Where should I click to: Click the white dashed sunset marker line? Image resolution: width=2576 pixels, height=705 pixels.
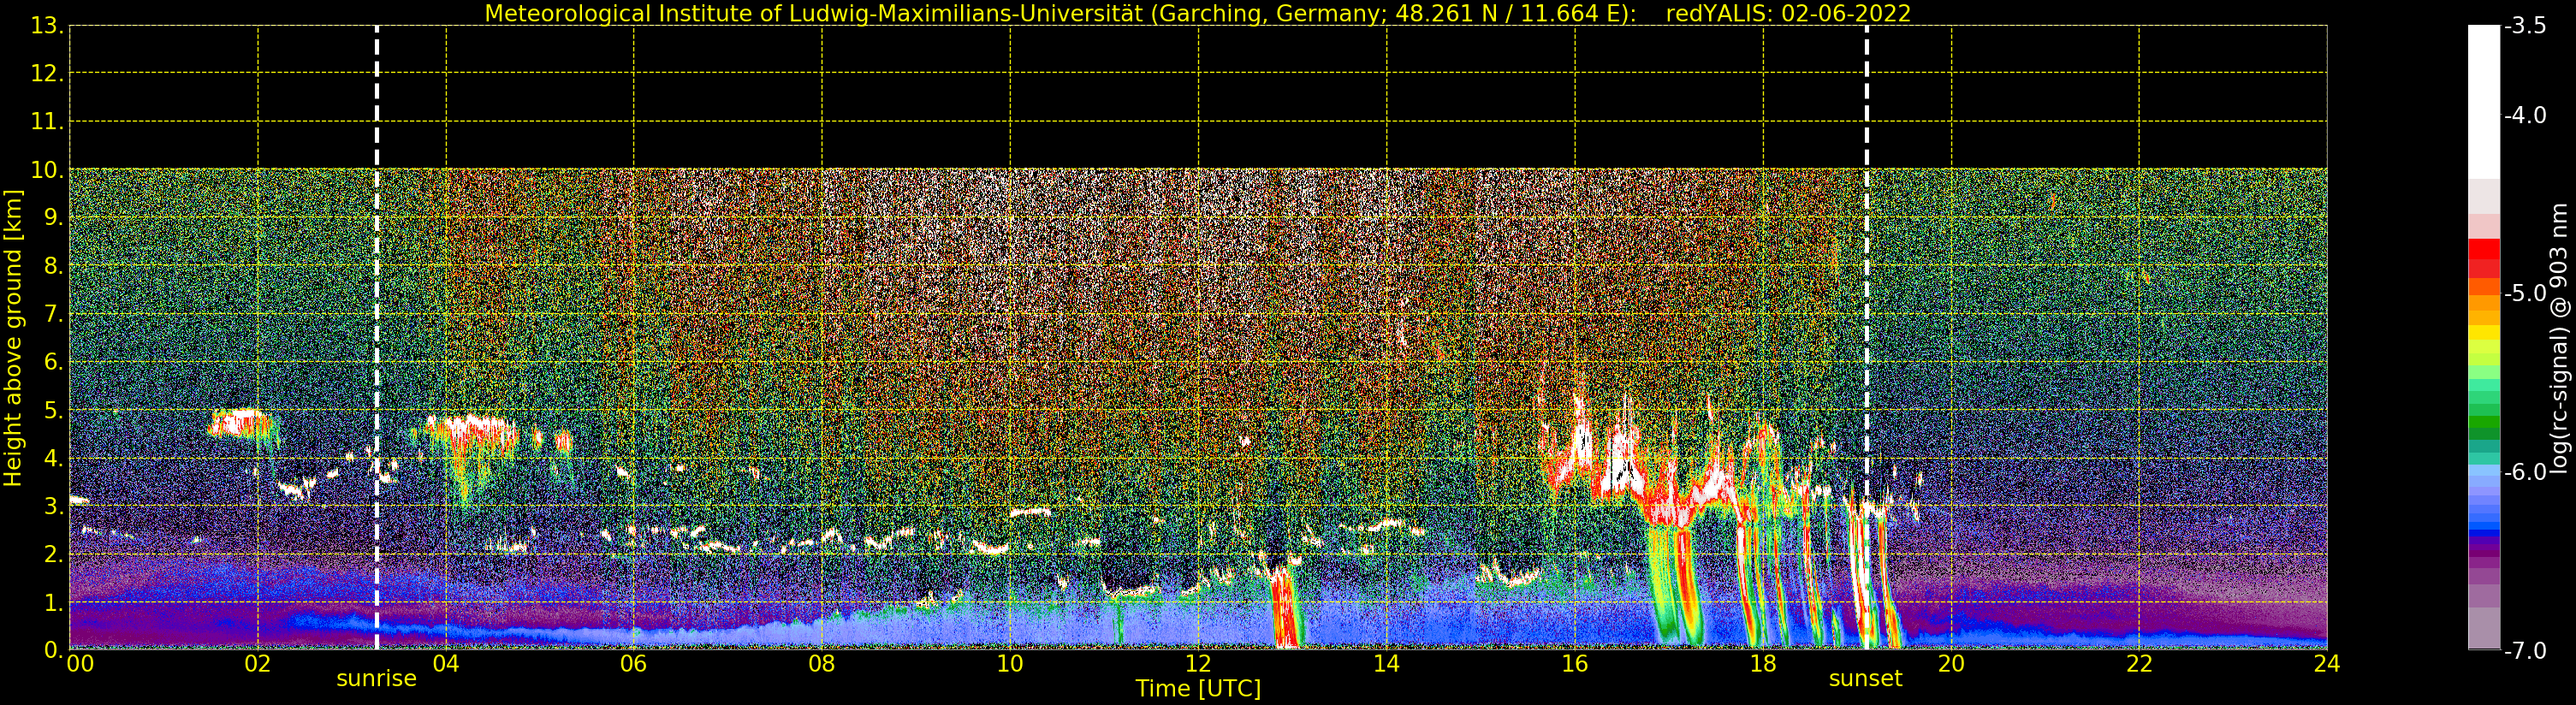click(x=1866, y=337)
